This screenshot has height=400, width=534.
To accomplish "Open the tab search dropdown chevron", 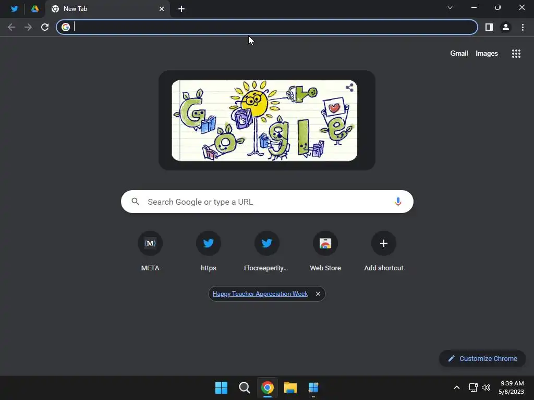I will click(450, 7).
